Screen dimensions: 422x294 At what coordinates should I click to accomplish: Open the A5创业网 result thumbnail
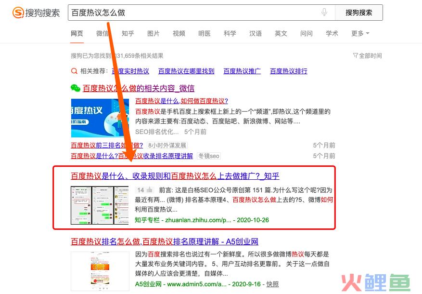tap(100, 271)
